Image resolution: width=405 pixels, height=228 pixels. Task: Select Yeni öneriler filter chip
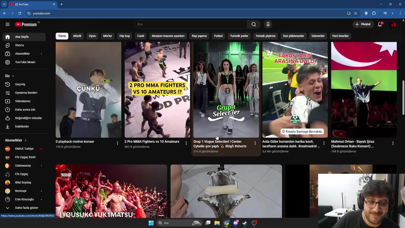tap(340, 36)
